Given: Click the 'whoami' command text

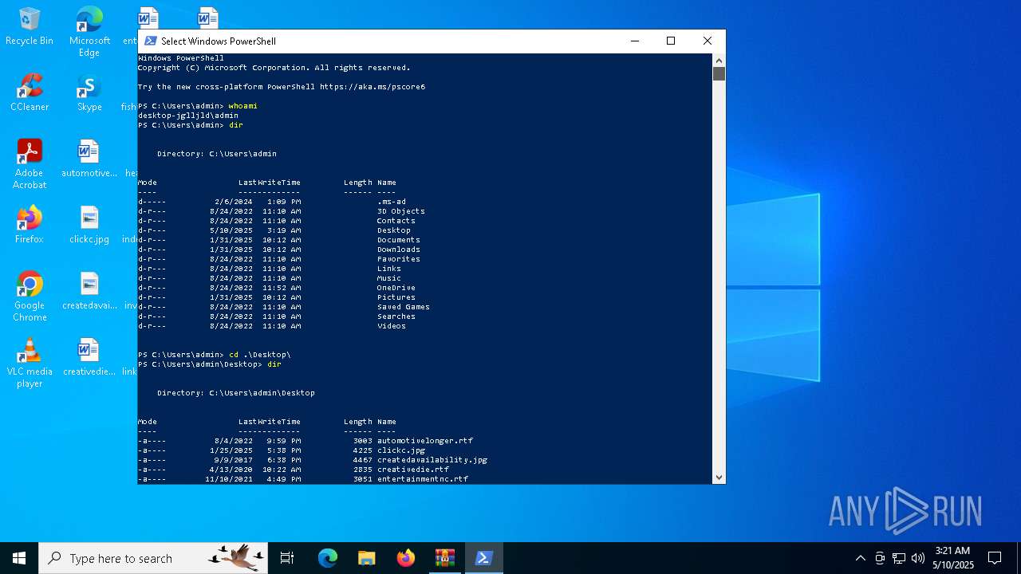Looking at the screenshot, I should click(242, 106).
